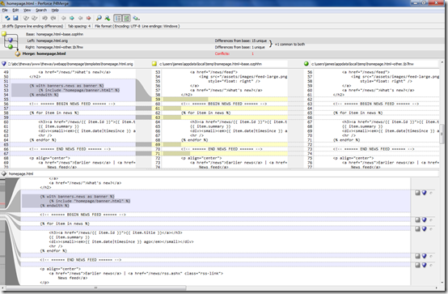Click the merge pane horizontal scrollbar thumb
This screenshot has width=448, height=294.
pos(96,288)
